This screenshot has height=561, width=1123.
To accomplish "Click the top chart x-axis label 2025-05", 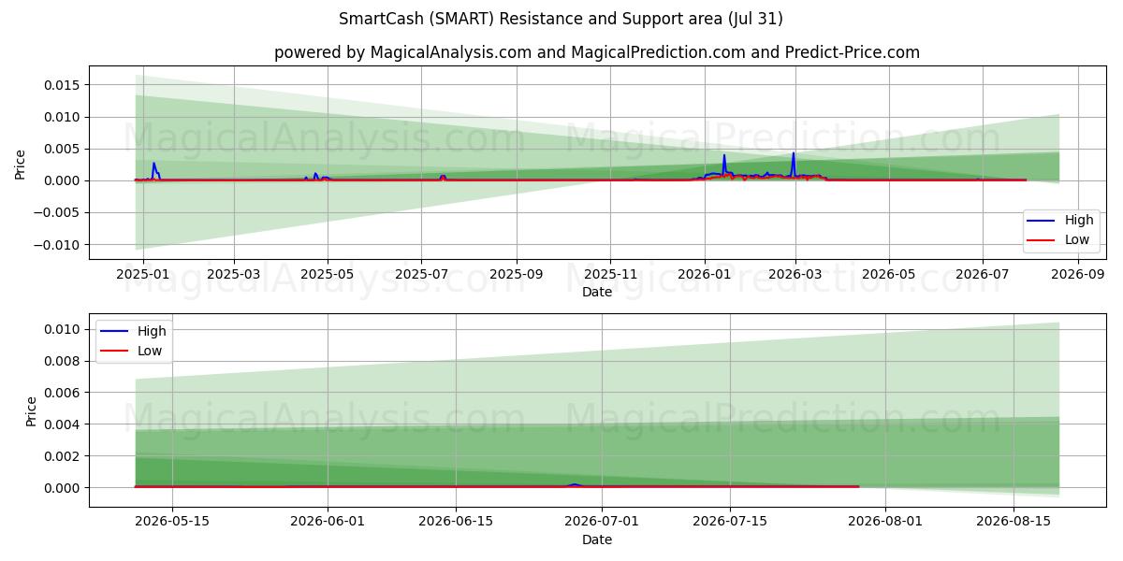I will [x=327, y=275].
